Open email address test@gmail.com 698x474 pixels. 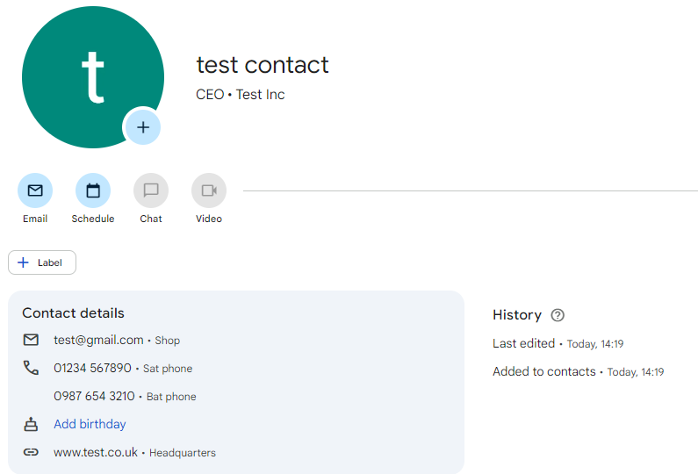tap(99, 340)
